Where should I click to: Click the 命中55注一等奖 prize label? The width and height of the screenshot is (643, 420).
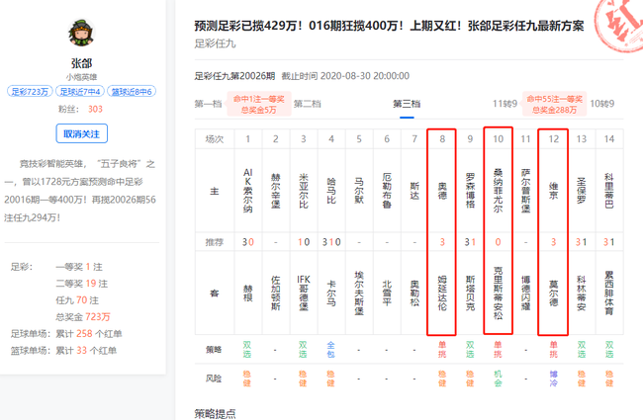[554, 104]
